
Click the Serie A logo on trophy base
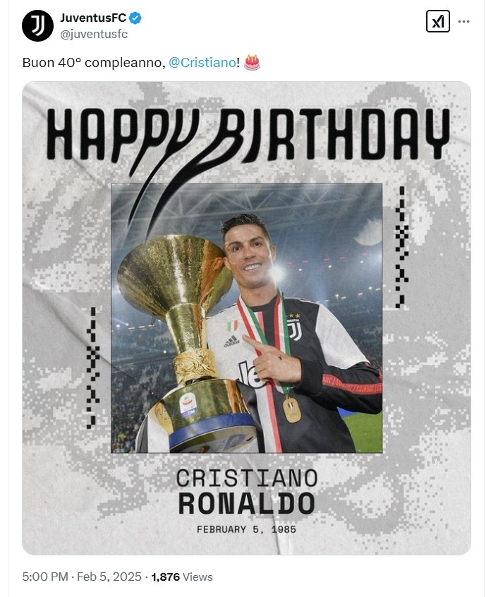coord(188,405)
